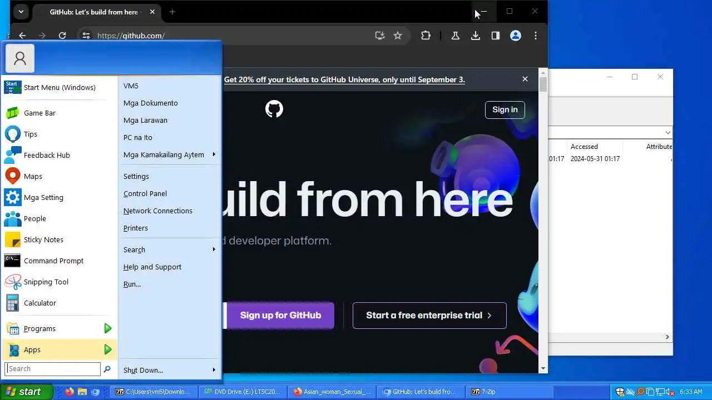Open dropdown in background window
This screenshot has height=400, width=712.
[668, 132]
